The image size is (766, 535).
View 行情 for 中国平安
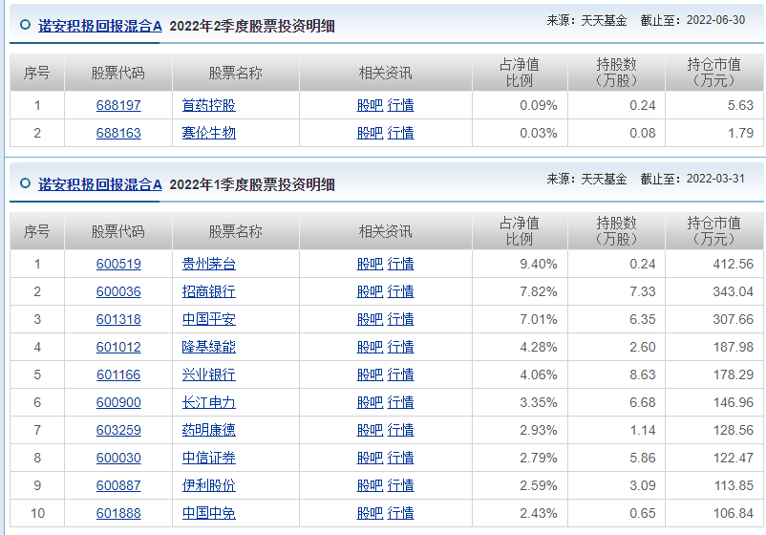401,320
